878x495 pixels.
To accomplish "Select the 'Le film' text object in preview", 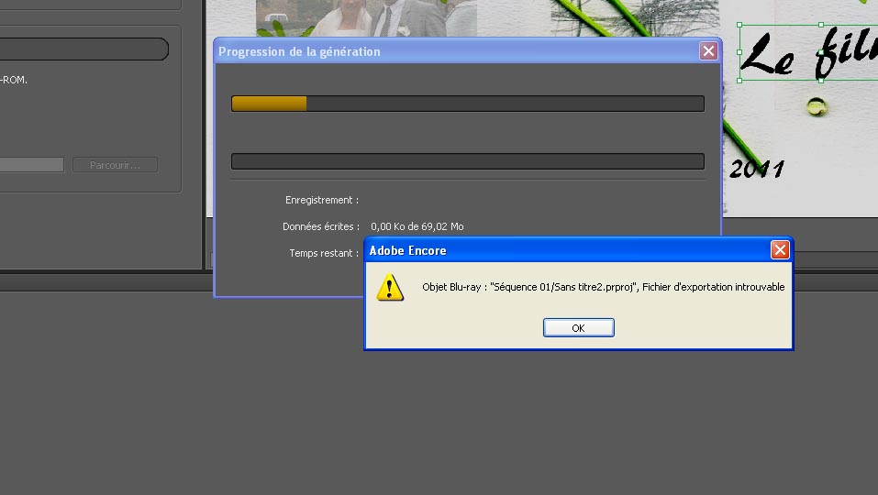I will click(808, 52).
